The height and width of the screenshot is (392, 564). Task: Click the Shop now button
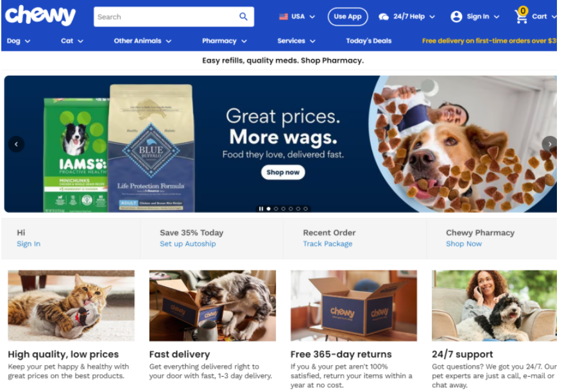[x=283, y=173]
